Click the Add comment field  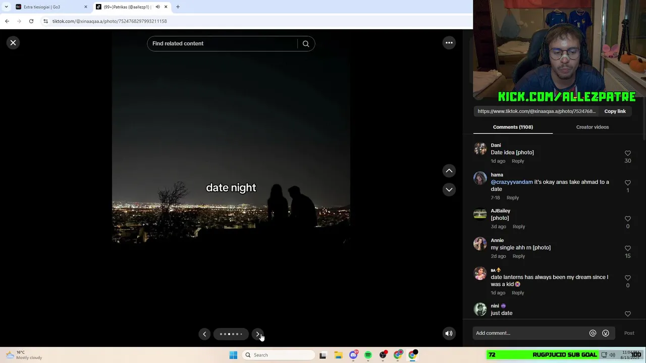point(530,333)
